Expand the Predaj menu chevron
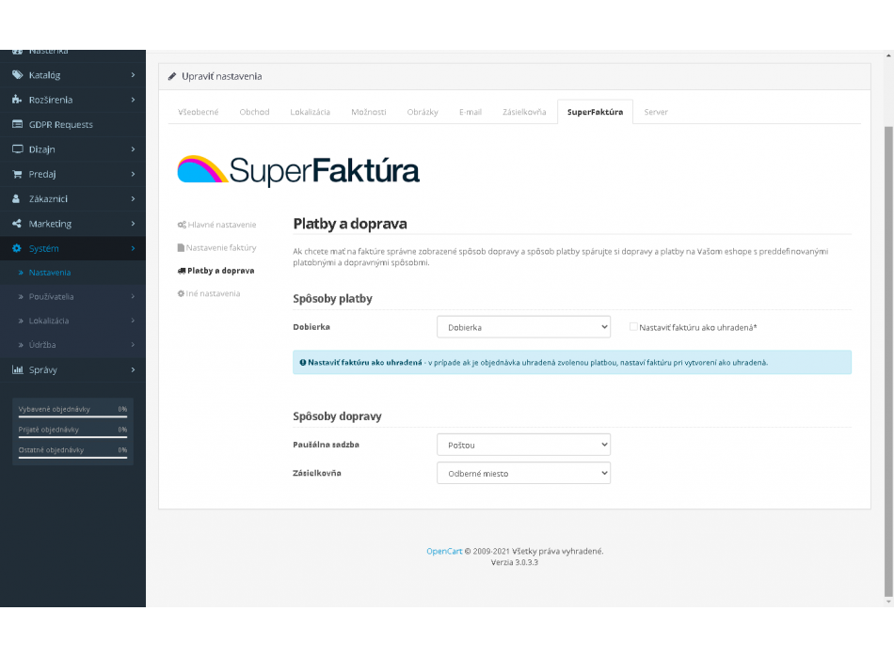This screenshot has width=894, height=658. (133, 174)
